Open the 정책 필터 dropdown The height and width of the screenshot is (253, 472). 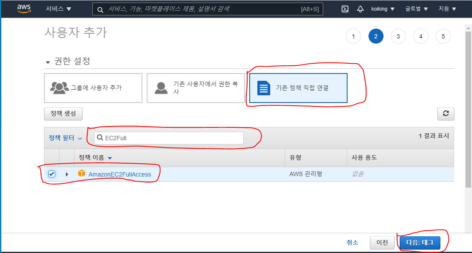pos(65,138)
